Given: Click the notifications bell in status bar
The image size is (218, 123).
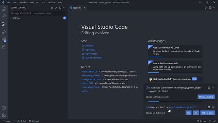Looking at the screenshot, I should pyautogui.click(x=215, y=121).
